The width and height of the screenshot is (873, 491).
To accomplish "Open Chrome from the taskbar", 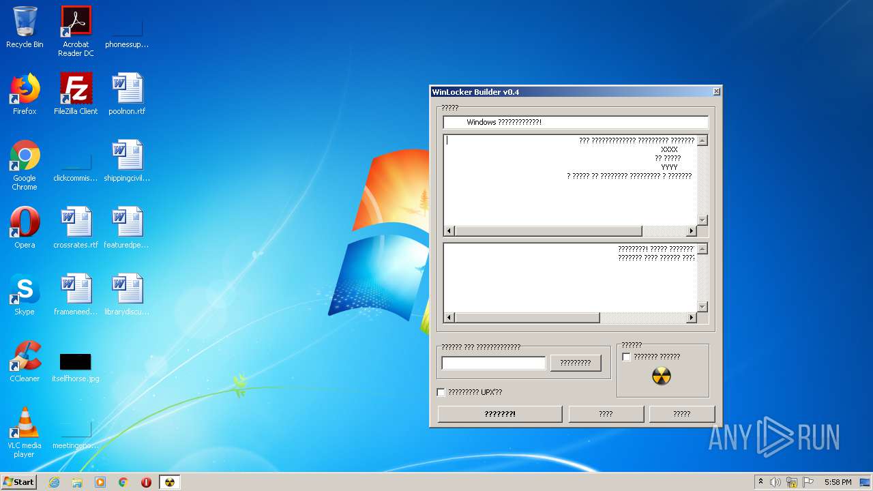I will click(x=123, y=482).
